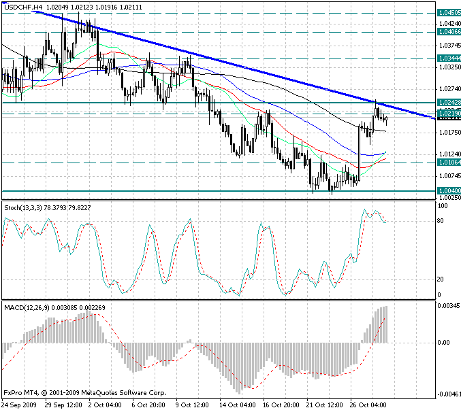Click the 1.04240 price axis value
This screenshot has height=410, width=461.
coord(450,24)
